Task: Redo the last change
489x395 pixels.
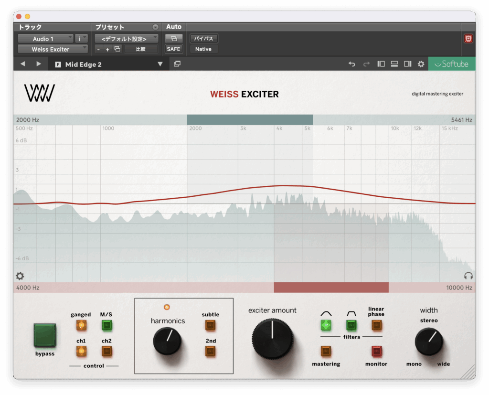Action: pyautogui.click(x=366, y=64)
